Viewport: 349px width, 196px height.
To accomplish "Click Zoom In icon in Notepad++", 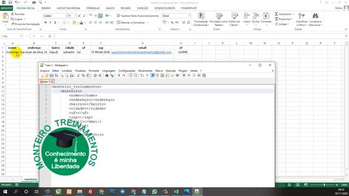I will tap(119, 75).
